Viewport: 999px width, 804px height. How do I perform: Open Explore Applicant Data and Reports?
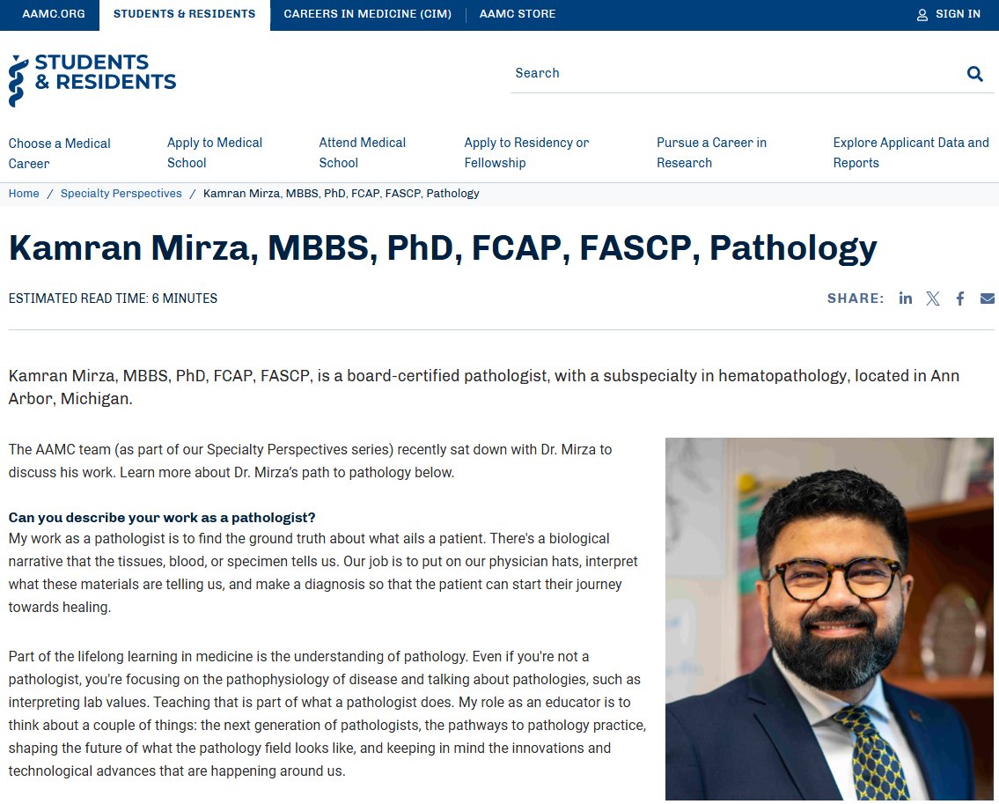click(x=911, y=152)
